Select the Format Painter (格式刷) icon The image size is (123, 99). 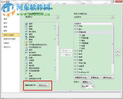[26, 65]
